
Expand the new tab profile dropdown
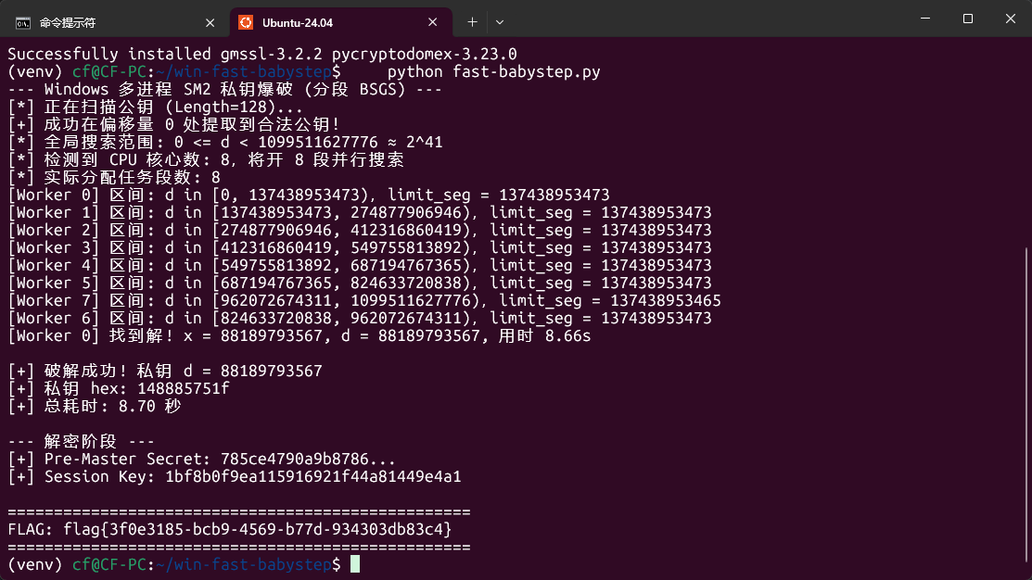pos(500,22)
